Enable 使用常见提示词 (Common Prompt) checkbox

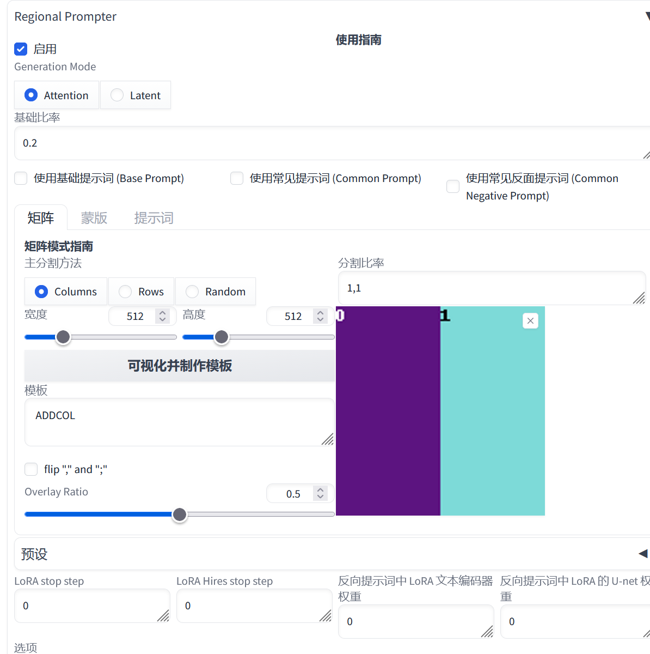click(237, 179)
